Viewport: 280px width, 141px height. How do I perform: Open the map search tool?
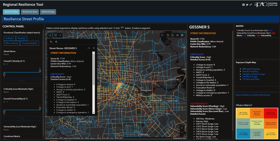point(162,35)
